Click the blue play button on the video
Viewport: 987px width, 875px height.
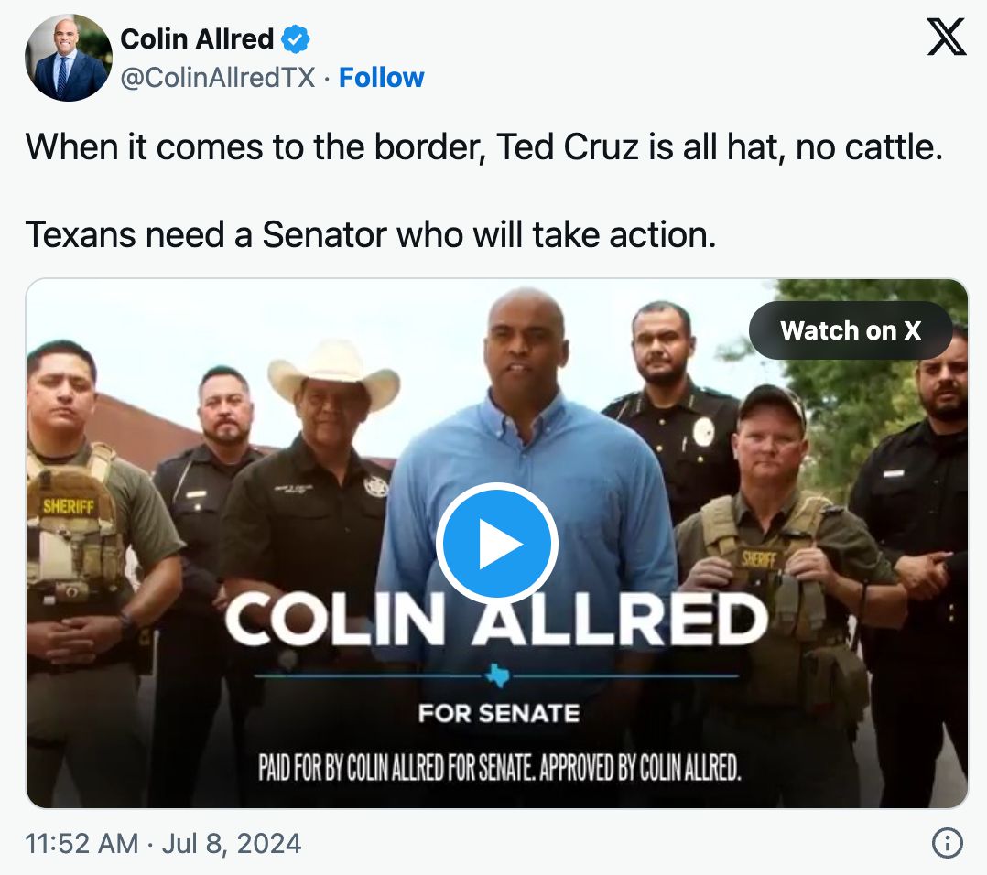497,545
